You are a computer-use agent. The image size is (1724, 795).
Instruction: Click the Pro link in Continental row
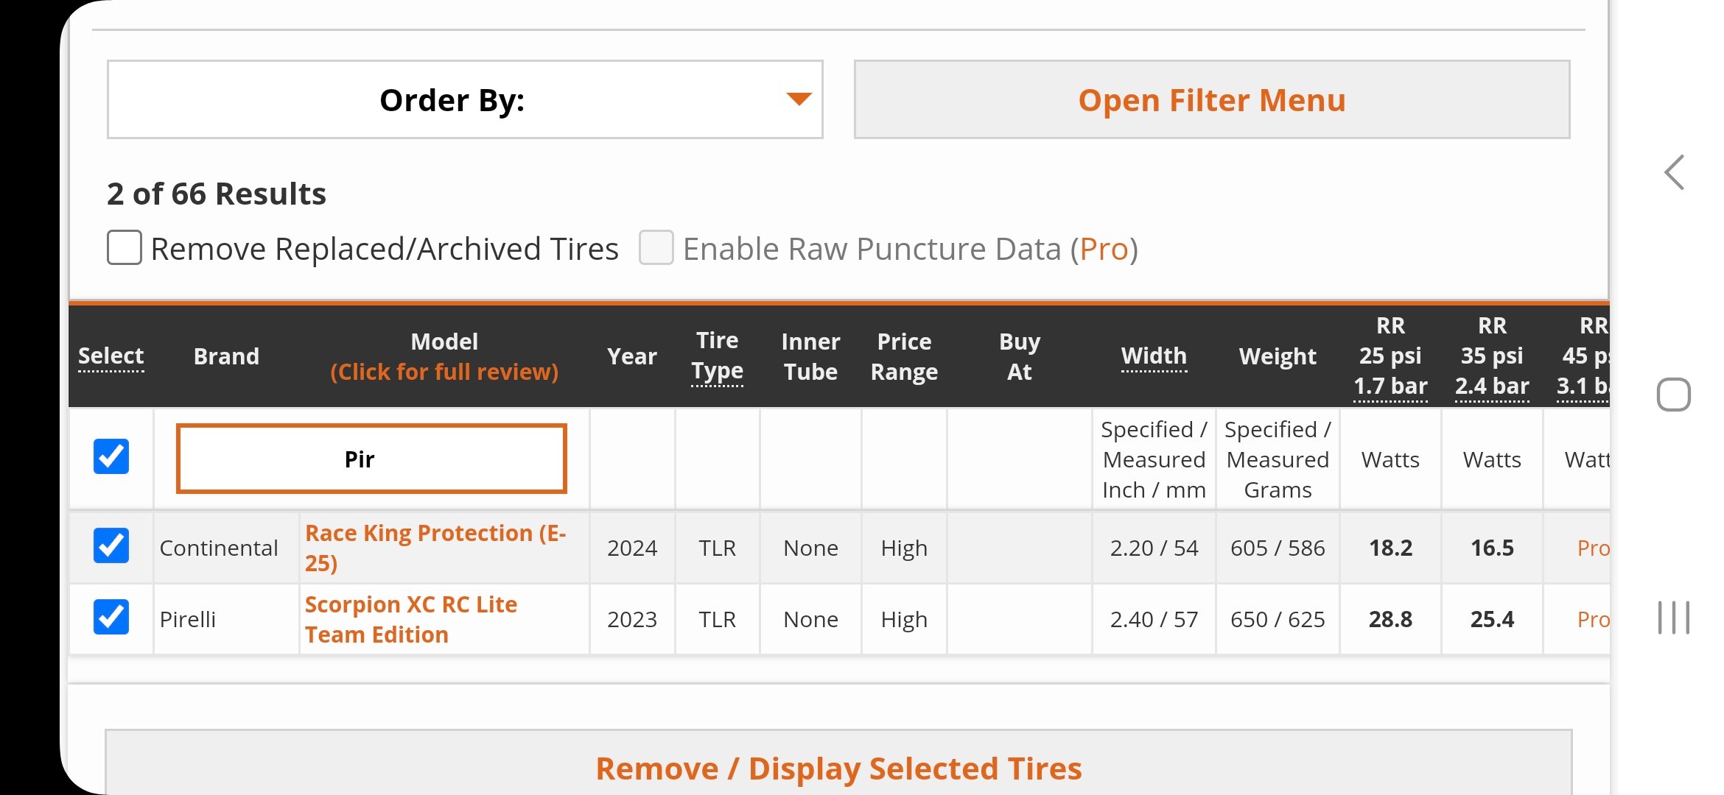pos(1593,548)
